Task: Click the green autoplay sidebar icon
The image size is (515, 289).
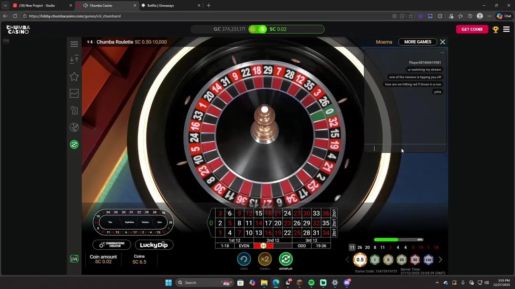Action: tap(74, 144)
